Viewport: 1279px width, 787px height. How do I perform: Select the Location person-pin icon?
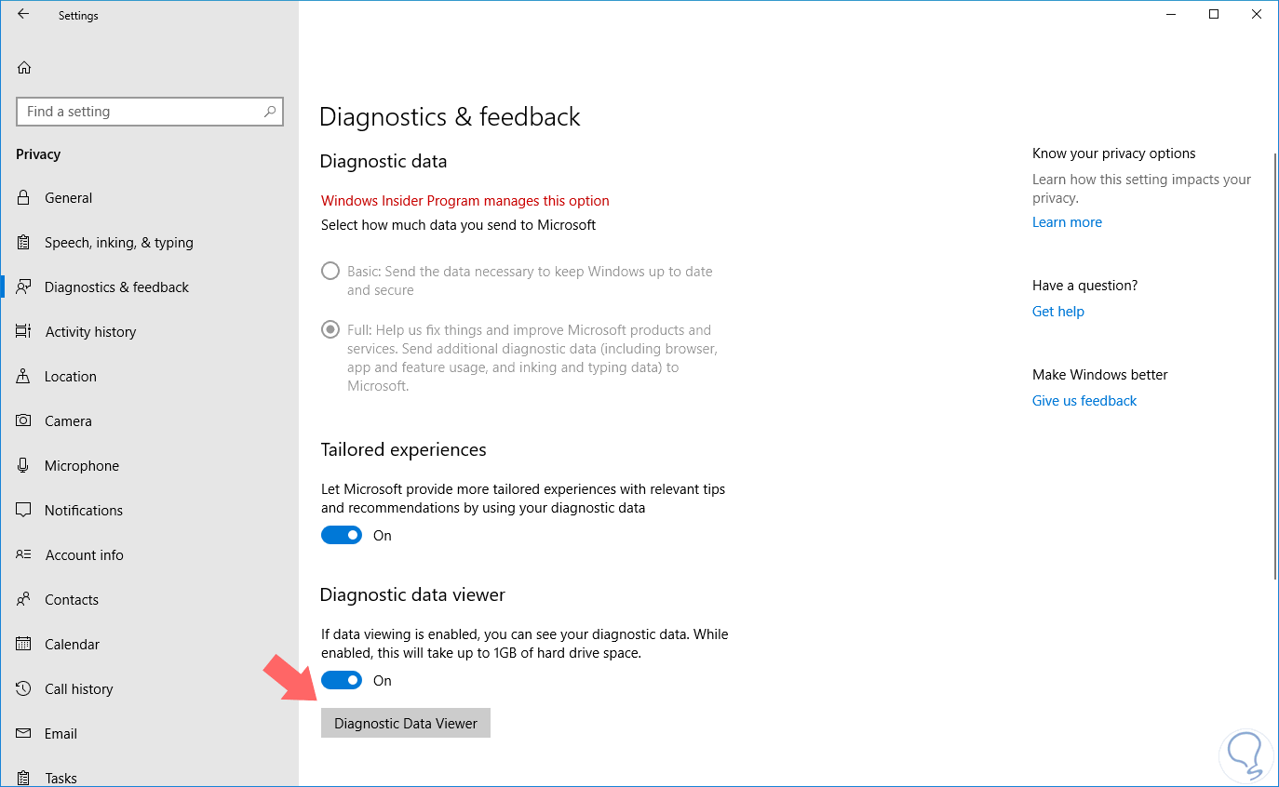[24, 376]
